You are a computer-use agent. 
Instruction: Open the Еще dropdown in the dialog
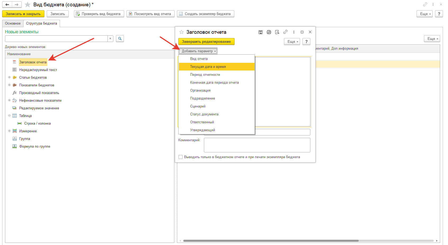click(x=292, y=42)
